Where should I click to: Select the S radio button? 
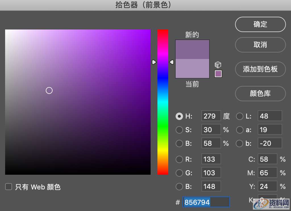pos(179,130)
